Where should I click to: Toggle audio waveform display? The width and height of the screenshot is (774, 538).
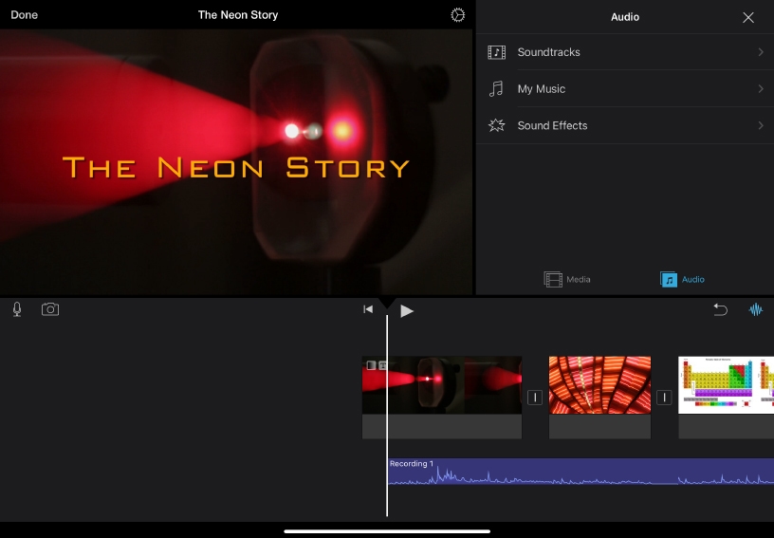point(756,309)
